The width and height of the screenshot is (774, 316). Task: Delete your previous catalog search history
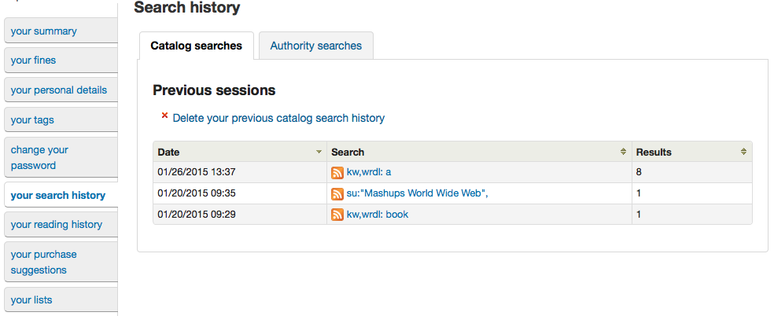coord(278,118)
